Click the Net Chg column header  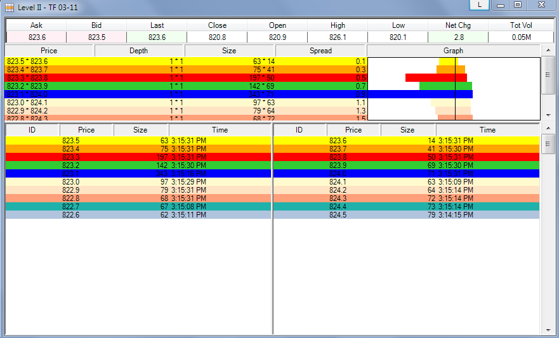pyautogui.click(x=458, y=25)
